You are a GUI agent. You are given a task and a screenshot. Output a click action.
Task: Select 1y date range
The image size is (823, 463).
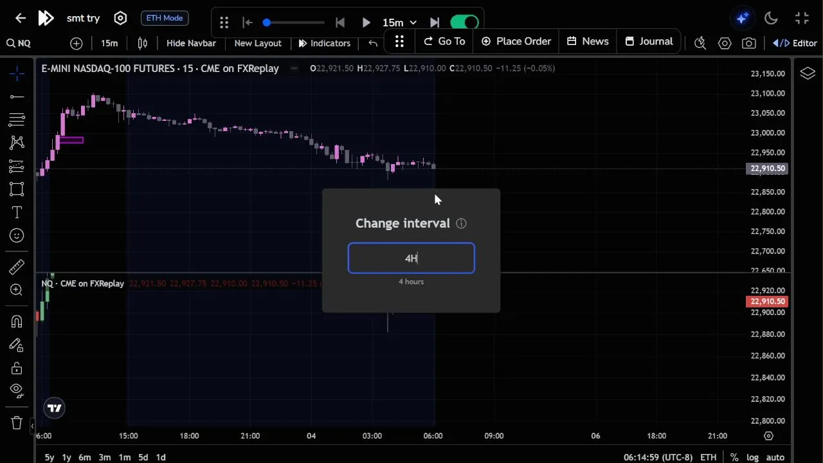tap(66, 457)
